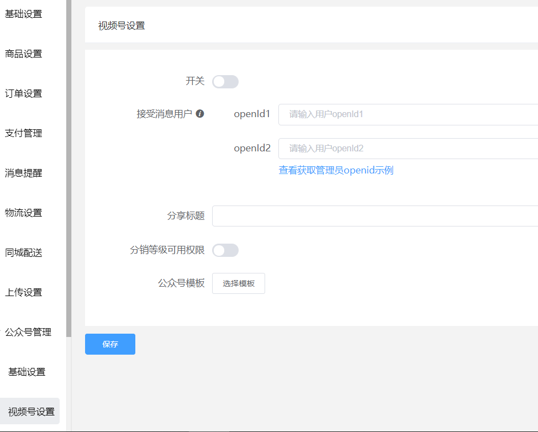The image size is (538, 432).
Task: Click the 选择模板 button
Action: (239, 283)
